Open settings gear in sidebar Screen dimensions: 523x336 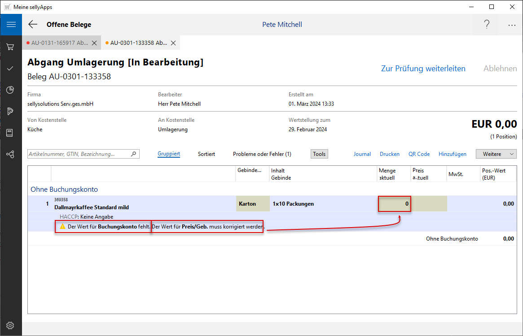click(10, 325)
